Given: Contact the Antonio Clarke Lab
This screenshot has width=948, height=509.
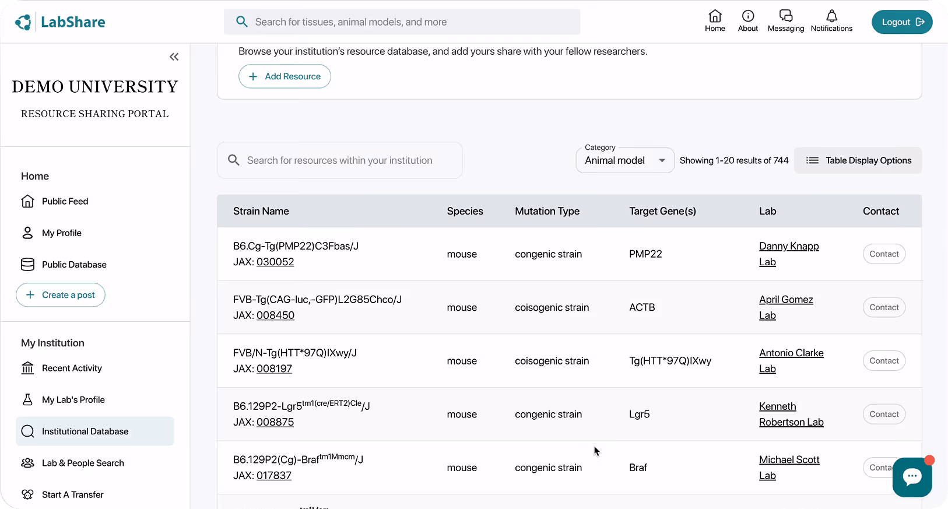Looking at the screenshot, I should tap(884, 361).
